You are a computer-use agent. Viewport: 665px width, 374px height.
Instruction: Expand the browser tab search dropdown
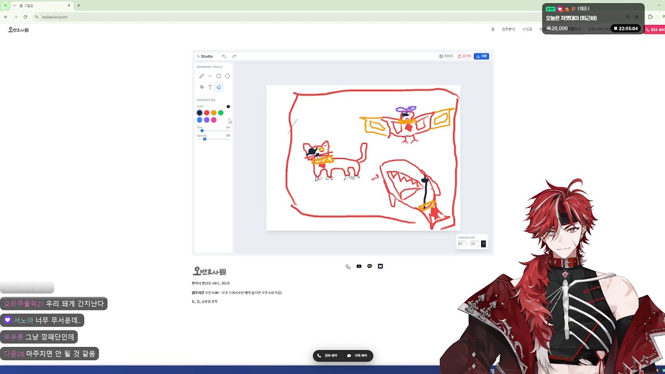[5, 6]
